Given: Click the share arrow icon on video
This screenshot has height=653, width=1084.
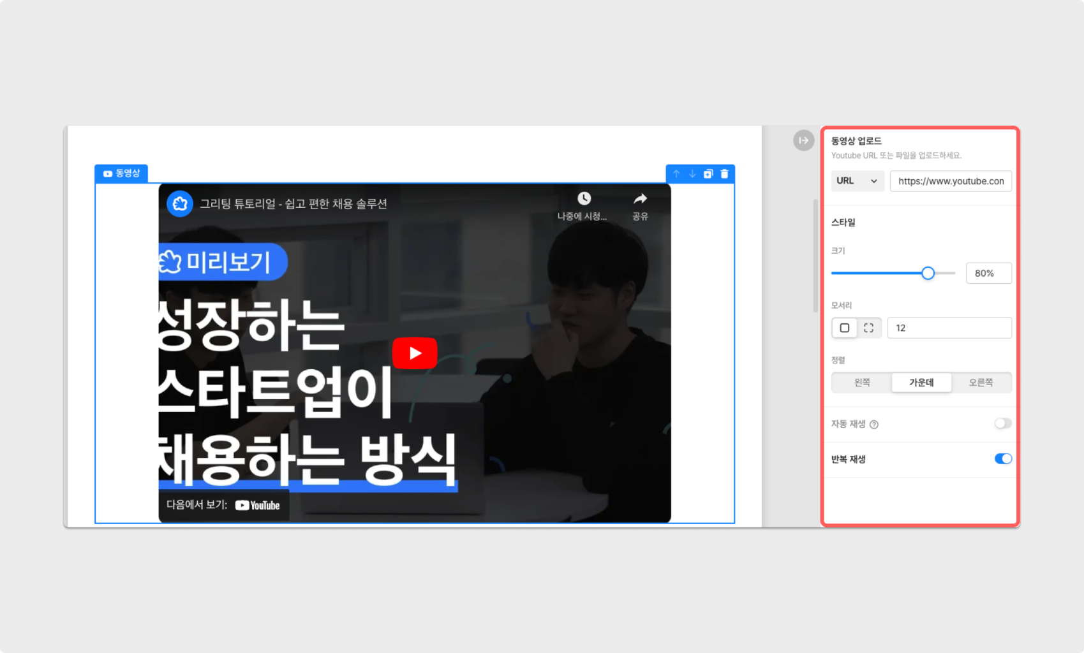Looking at the screenshot, I should click(x=640, y=198).
